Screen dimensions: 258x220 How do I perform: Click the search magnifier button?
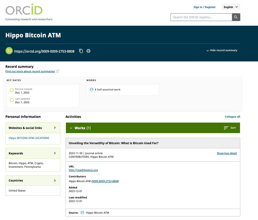pos(236,17)
